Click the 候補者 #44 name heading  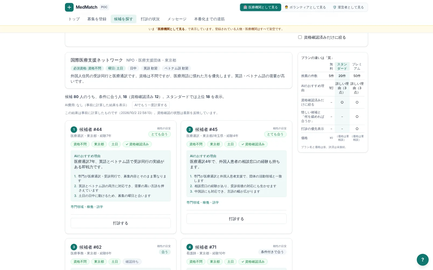(x=90, y=129)
